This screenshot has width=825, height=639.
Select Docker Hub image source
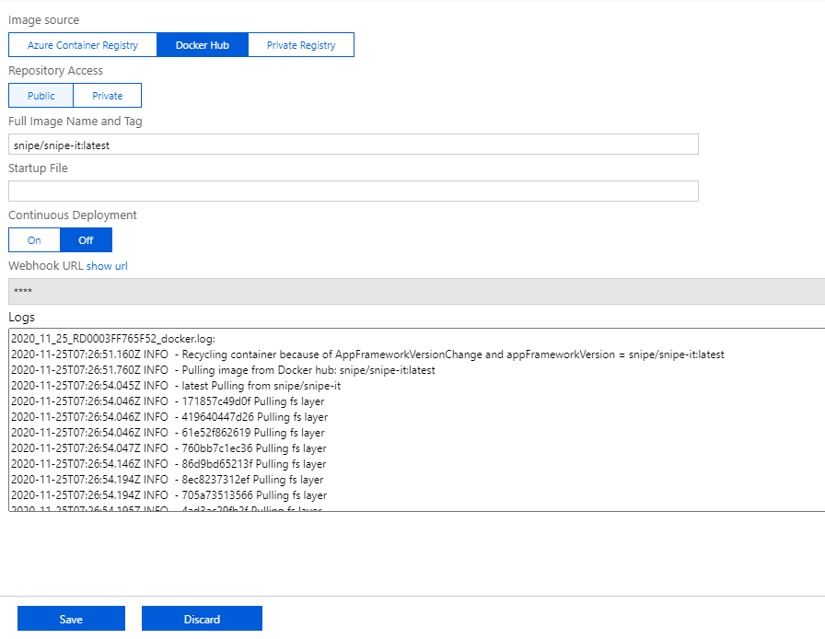pos(203,45)
